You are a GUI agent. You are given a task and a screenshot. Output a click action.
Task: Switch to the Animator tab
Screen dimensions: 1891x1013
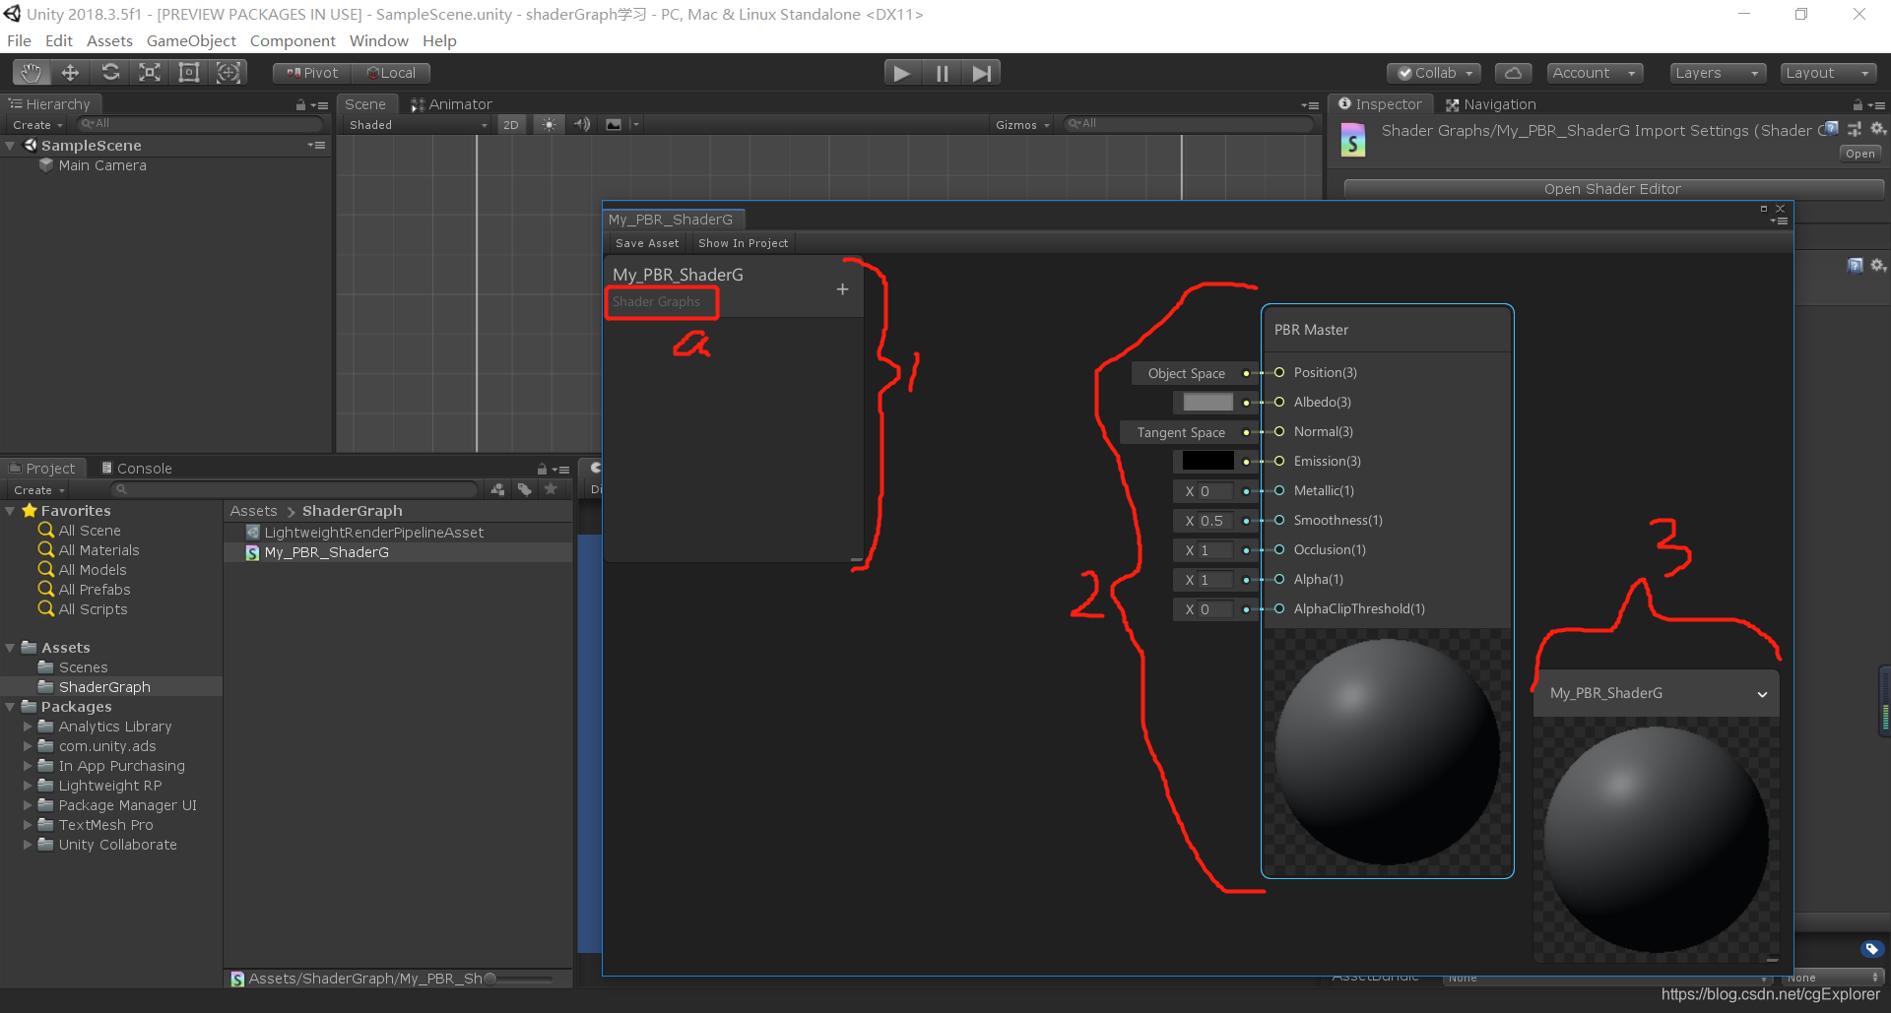tap(451, 104)
